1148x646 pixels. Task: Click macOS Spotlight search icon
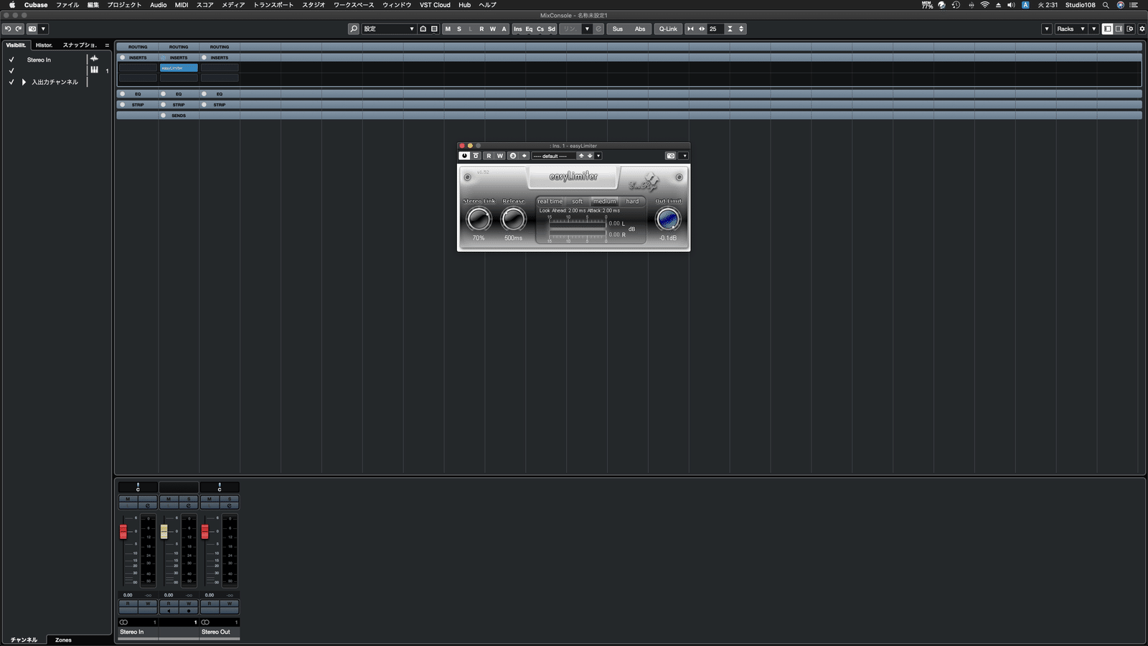(x=1106, y=5)
